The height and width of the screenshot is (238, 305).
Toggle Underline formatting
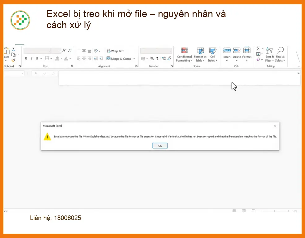click(x=37, y=58)
